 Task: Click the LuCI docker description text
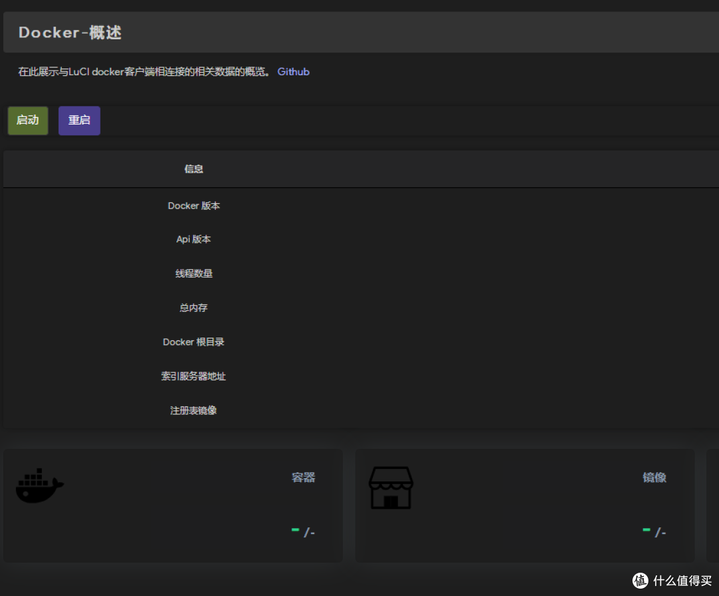[x=144, y=72]
